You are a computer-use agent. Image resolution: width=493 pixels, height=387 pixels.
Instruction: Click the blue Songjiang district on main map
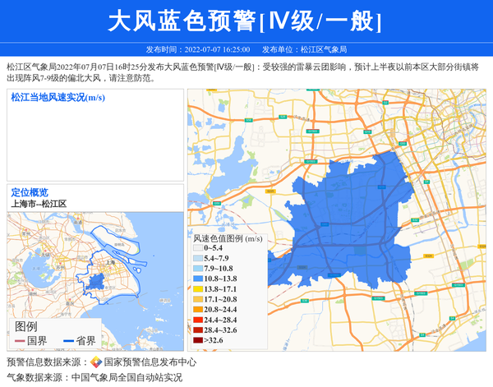tap(353, 214)
